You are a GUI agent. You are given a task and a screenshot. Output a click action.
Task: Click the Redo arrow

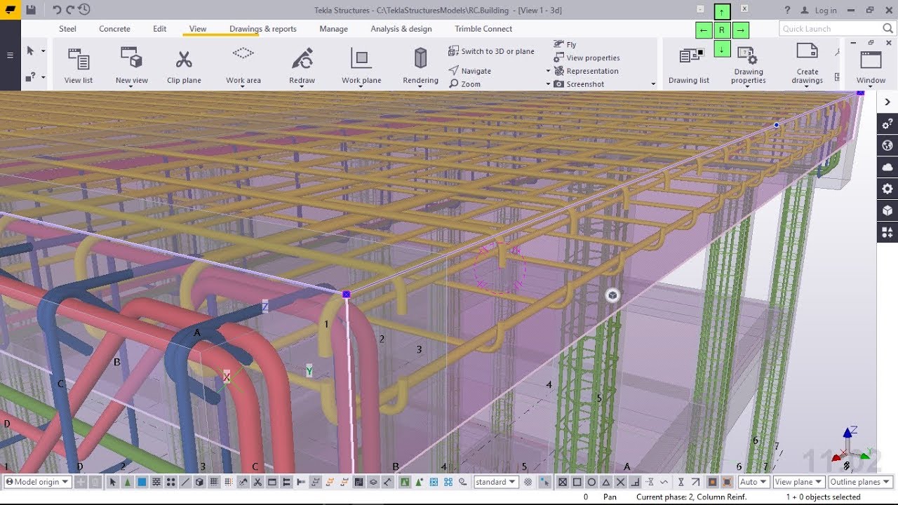70,10
